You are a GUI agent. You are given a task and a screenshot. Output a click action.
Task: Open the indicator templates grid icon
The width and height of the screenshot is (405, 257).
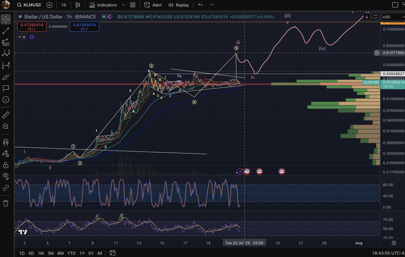pyautogui.click(x=133, y=5)
